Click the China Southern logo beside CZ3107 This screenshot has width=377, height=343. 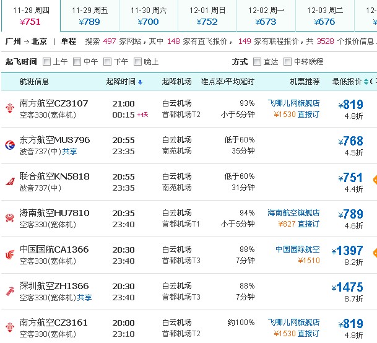click(x=10, y=108)
